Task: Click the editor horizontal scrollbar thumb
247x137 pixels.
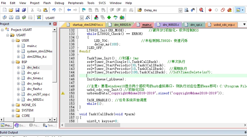Action: point(92,125)
